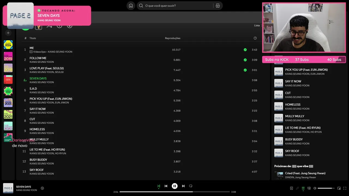Screen dimensions: 349x196
Task: Open the red playlist cover below 2018
Action: coord(8,79)
